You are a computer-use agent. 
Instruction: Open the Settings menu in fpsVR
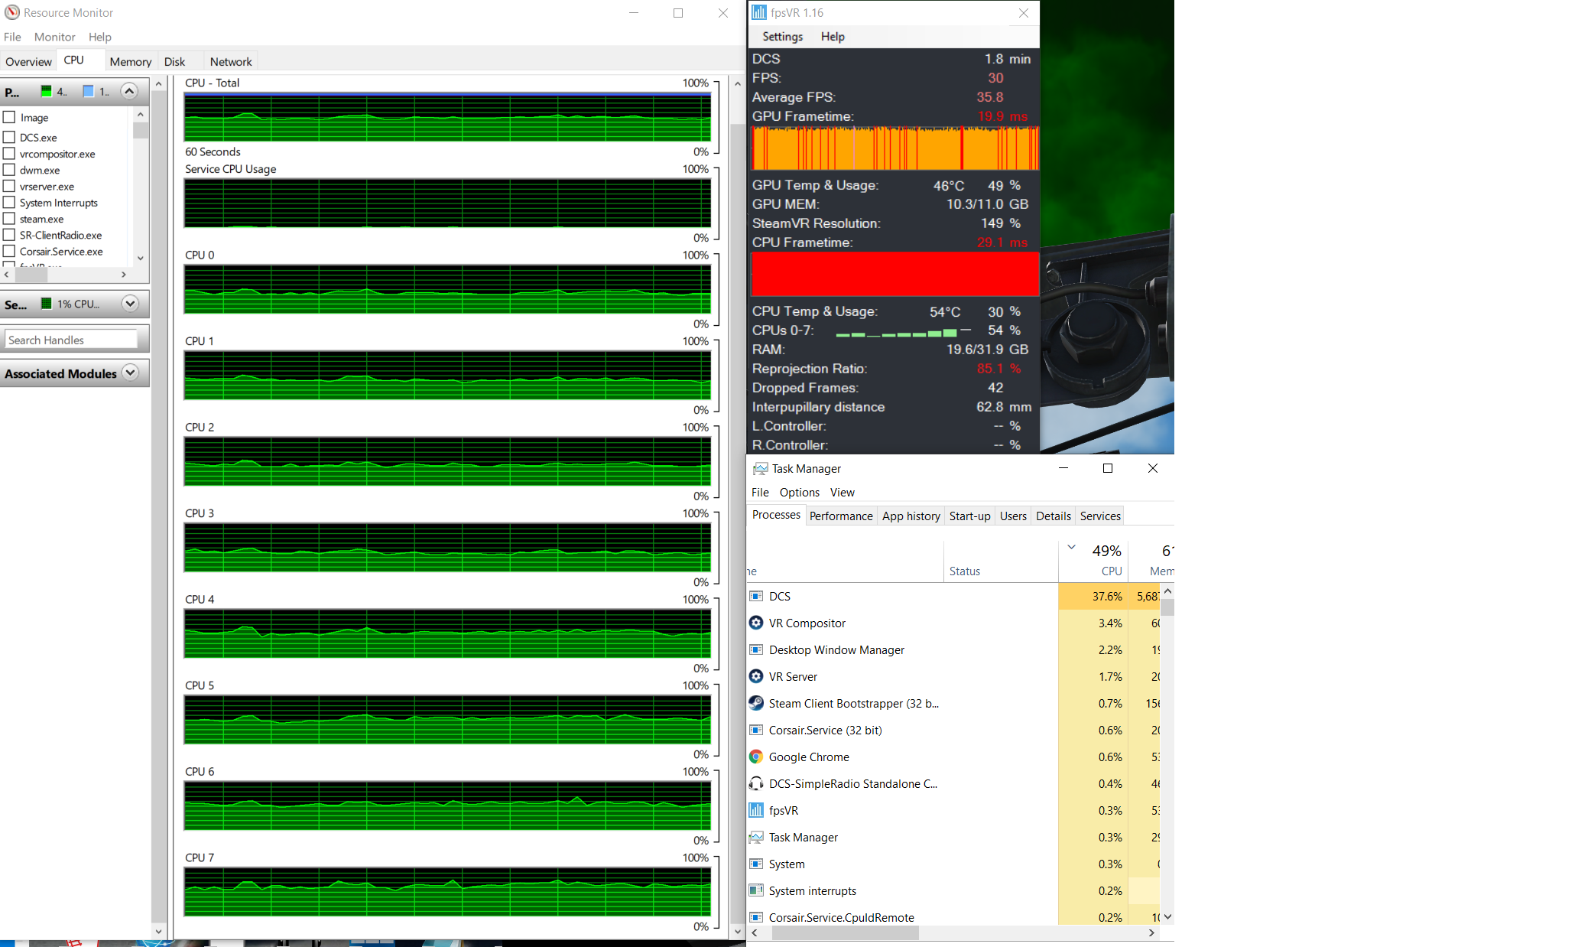pyautogui.click(x=782, y=37)
